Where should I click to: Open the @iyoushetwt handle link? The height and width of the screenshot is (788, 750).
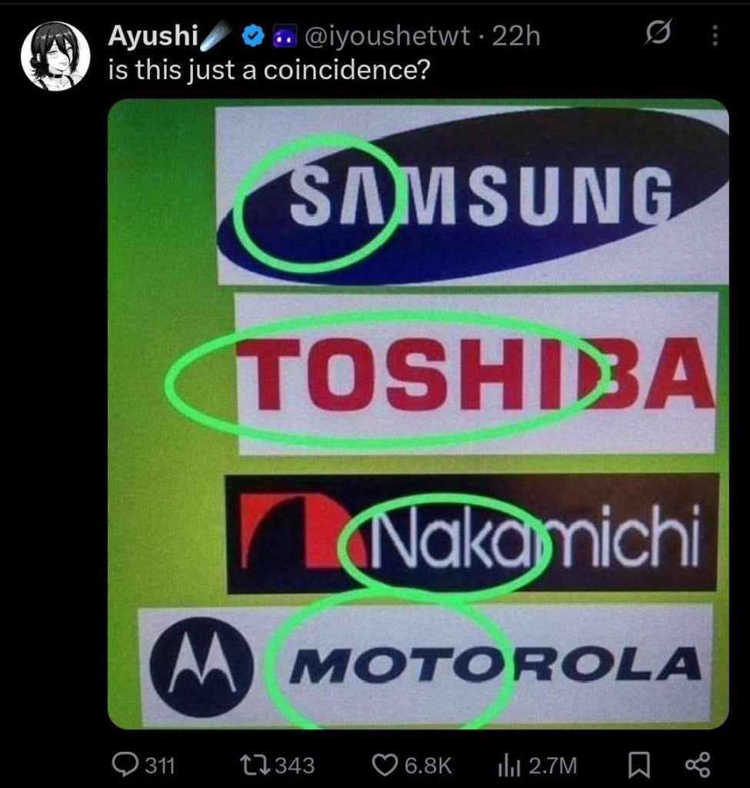tap(386, 36)
